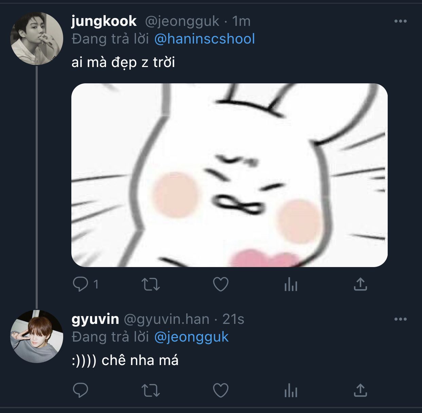Share gyuvin's reply using the upload icon
Image resolution: width=422 pixels, height=413 pixels.
[x=361, y=390]
